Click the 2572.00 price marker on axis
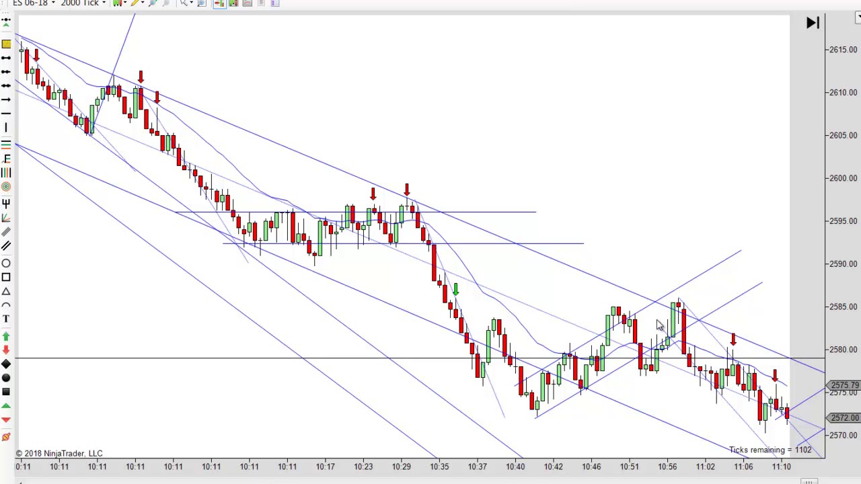This screenshot has height=484, width=861. coord(844,417)
